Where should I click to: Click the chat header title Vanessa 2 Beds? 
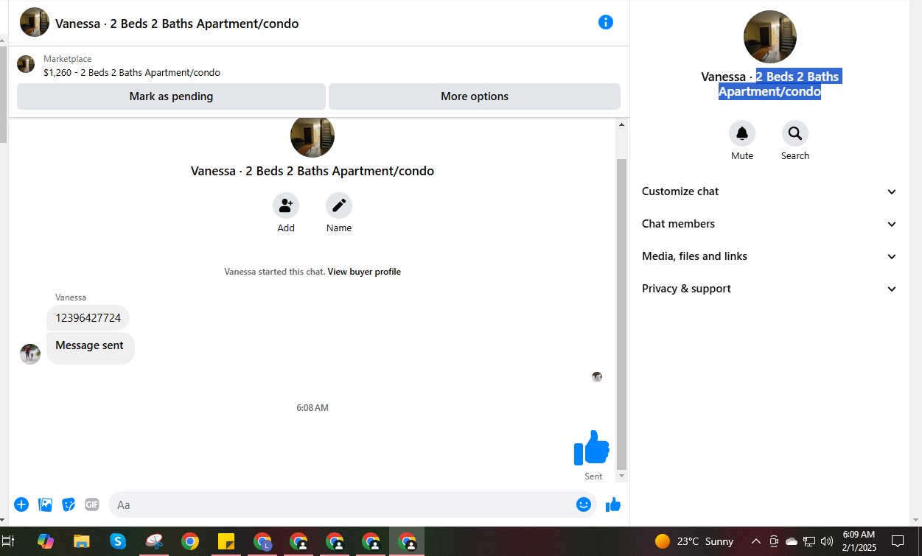pos(177,24)
